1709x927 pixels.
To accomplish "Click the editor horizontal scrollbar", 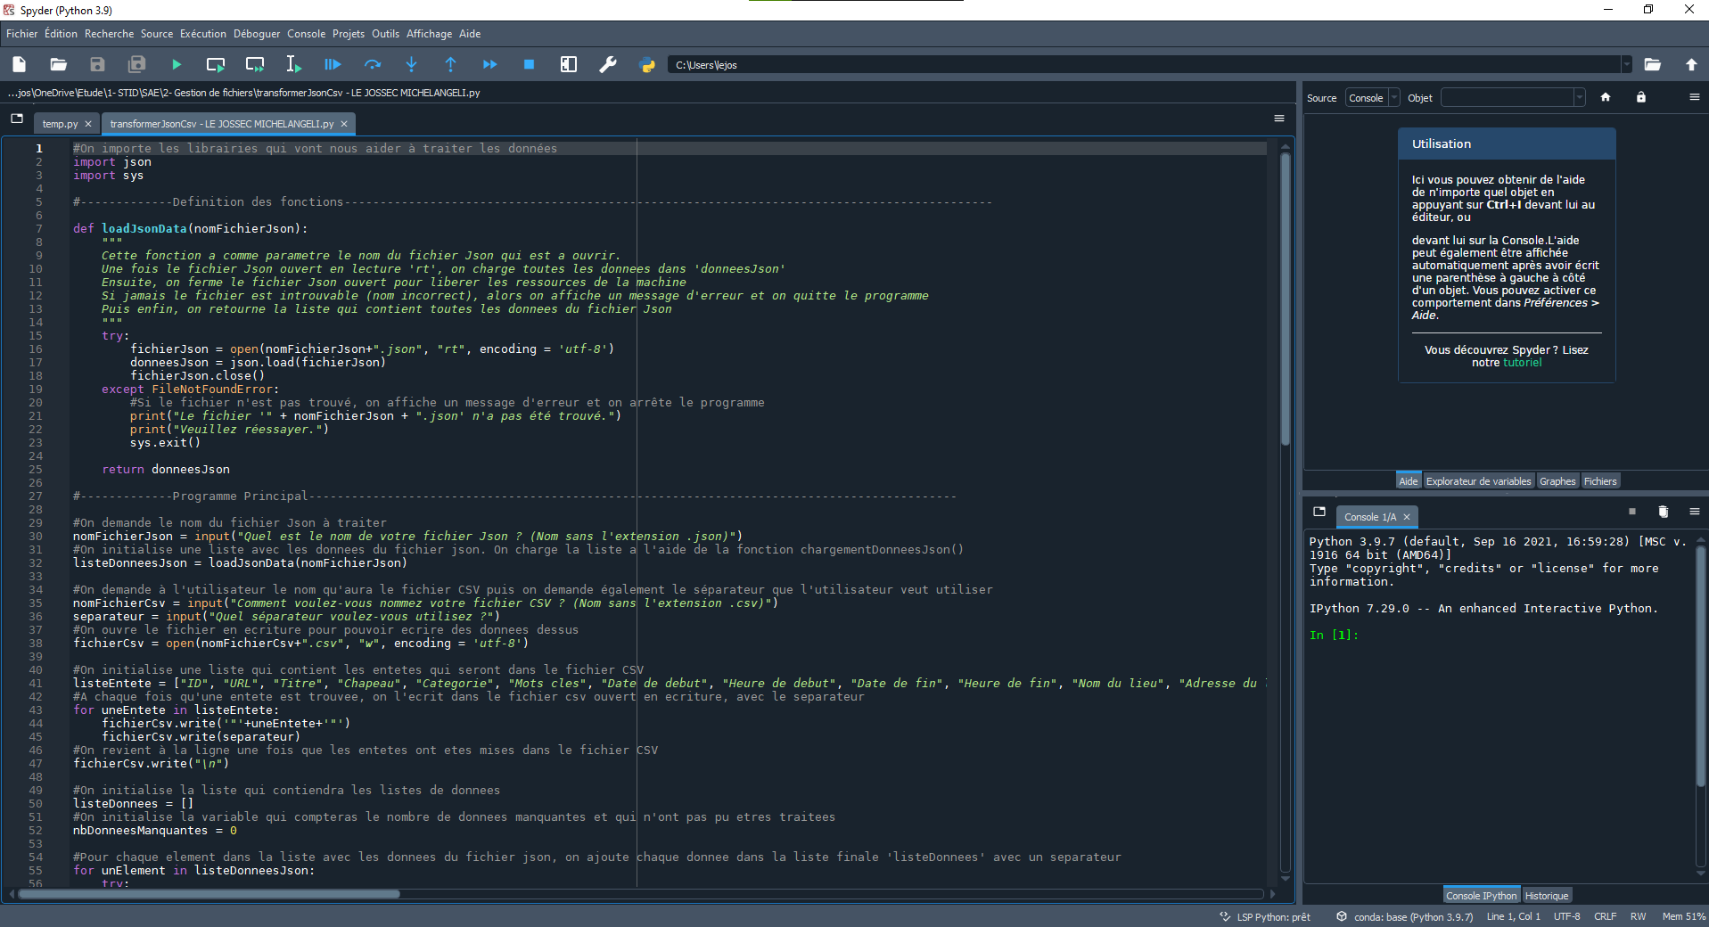I will click(x=210, y=893).
